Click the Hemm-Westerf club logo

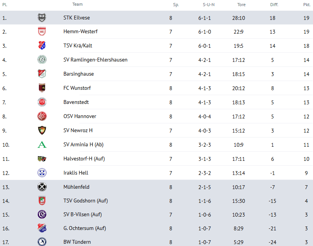pyautogui.click(x=42, y=32)
